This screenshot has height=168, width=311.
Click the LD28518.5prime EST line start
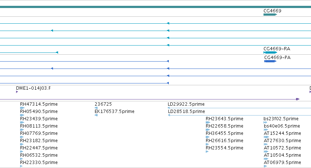(x=169, y=115)
